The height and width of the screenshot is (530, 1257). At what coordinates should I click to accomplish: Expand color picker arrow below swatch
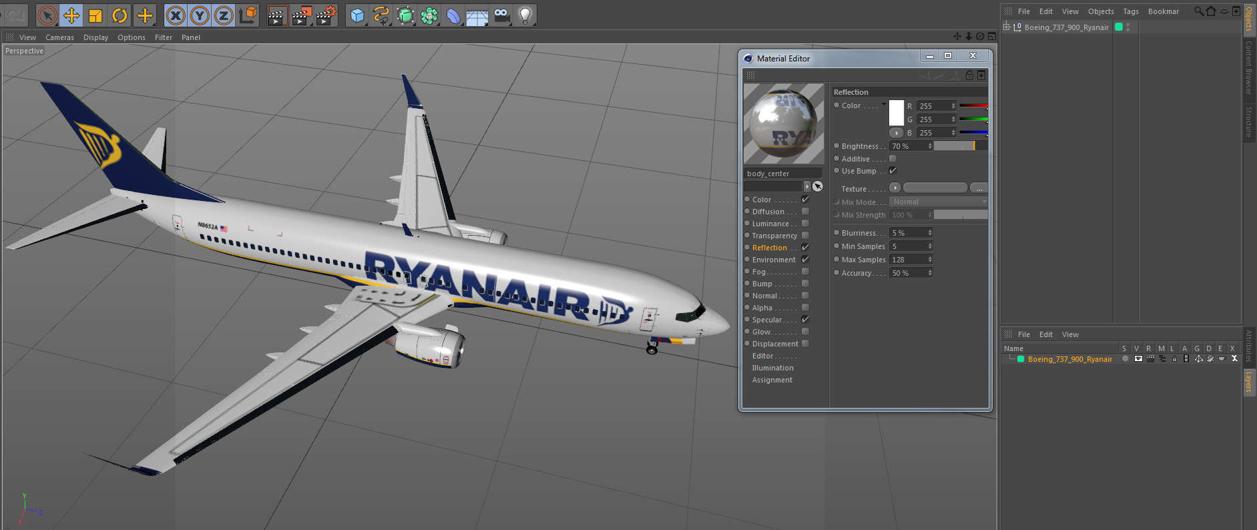(897, 133)
